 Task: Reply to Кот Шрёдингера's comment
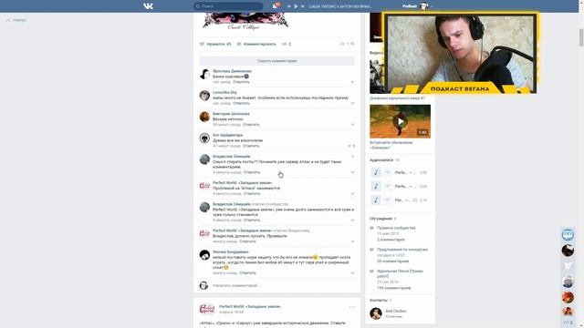pos(251,146)
